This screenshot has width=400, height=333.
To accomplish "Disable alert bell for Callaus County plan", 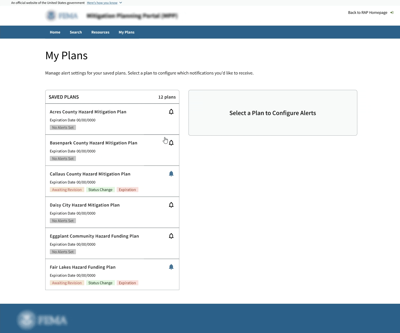I will pos(171,174).
